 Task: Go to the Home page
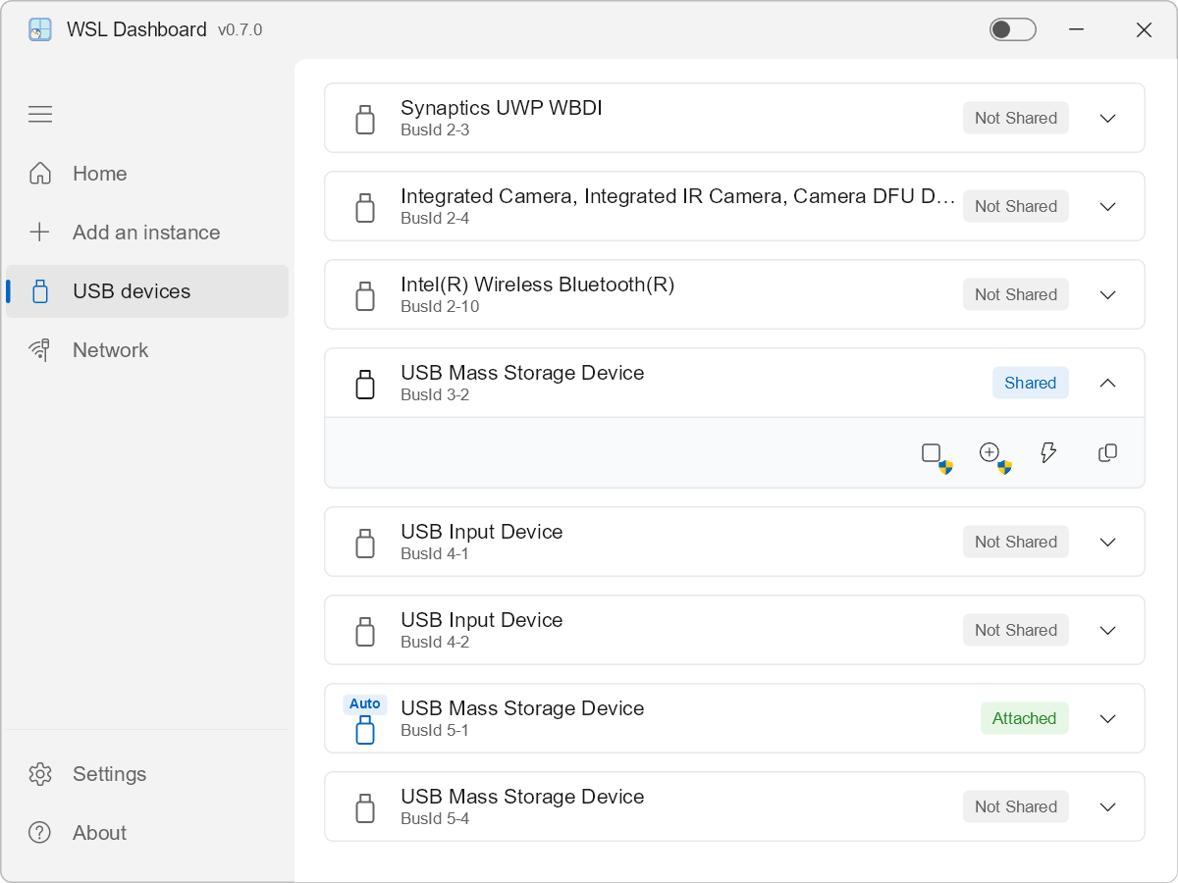(99, 174)
